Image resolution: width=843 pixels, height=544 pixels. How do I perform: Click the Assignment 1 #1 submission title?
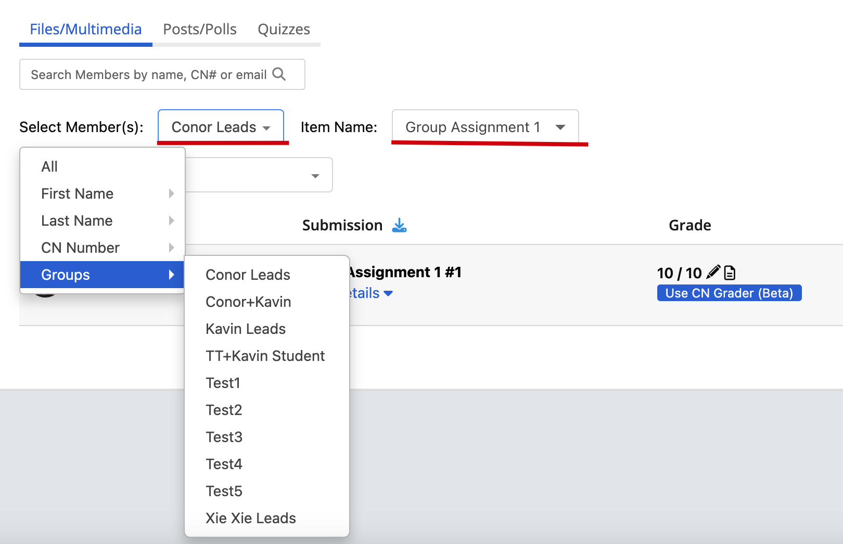(405, 272)
